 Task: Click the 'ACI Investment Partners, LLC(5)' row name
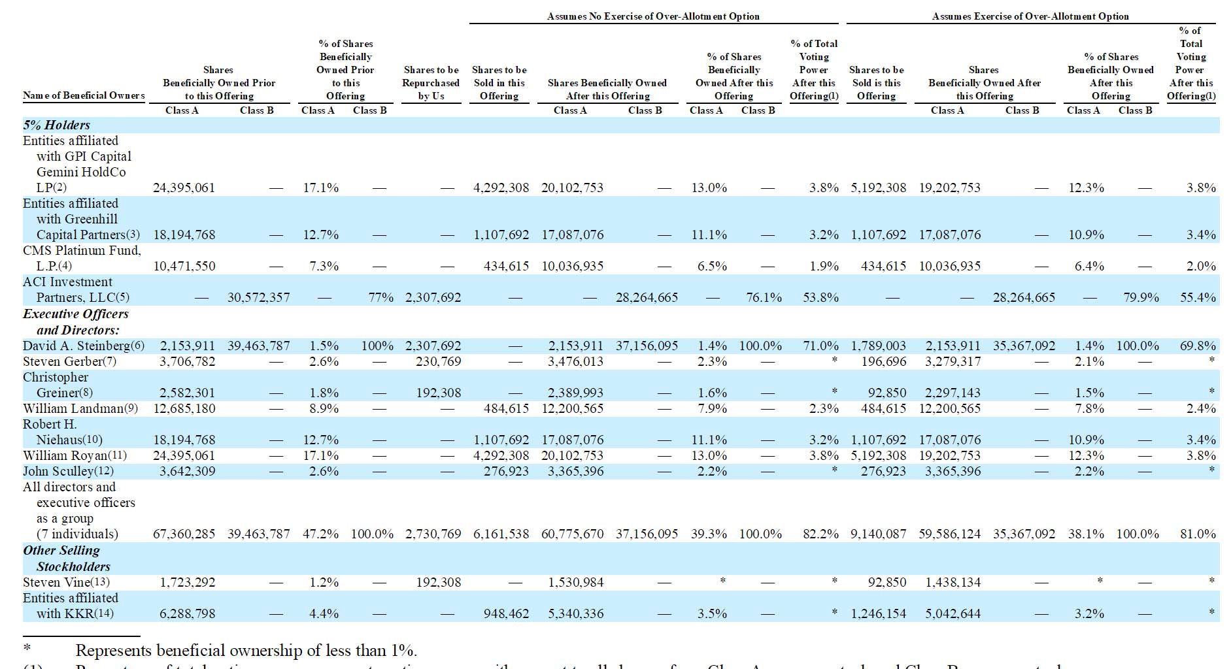[x=76, y=289]
